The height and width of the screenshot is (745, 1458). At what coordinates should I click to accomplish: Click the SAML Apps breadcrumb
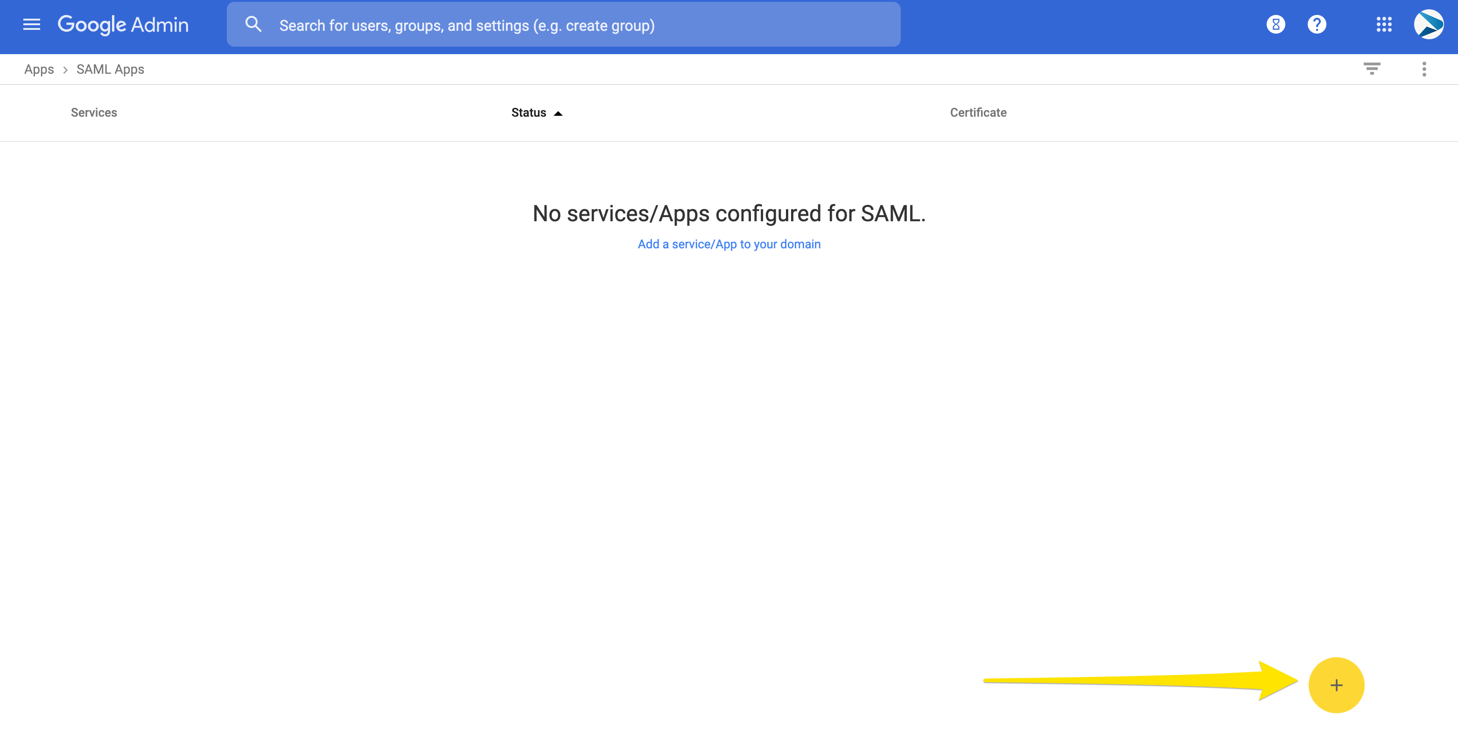pos(110,69)
